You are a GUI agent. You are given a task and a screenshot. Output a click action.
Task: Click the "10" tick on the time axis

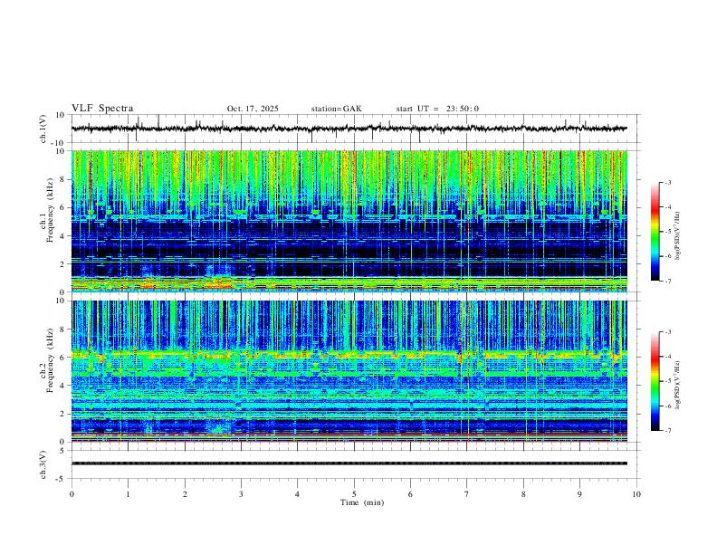[636, 494]
